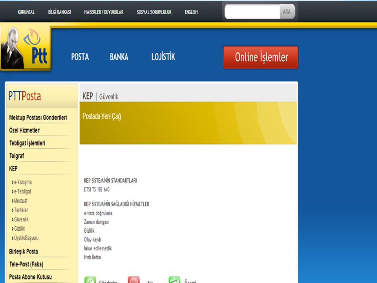Image resolution: width=377 pixels, height=283 pixels.
Task: Open Özel Hizmetler in sidebar
Action: pos(24,130)
